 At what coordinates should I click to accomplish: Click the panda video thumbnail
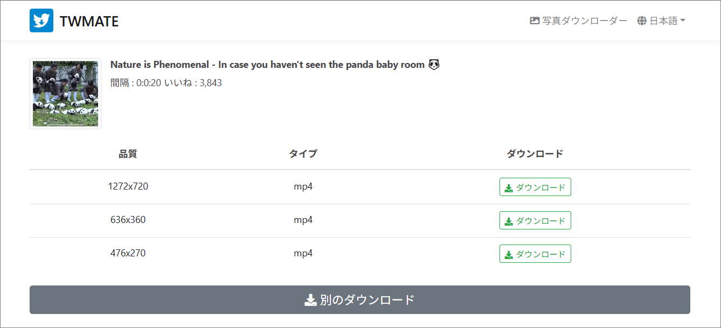tap(65, 93)
